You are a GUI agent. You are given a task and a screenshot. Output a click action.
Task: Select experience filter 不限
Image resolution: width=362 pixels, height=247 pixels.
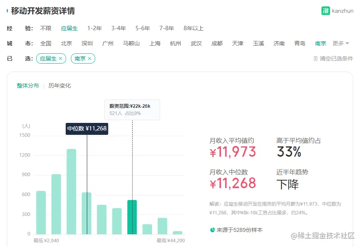point(46,28)
